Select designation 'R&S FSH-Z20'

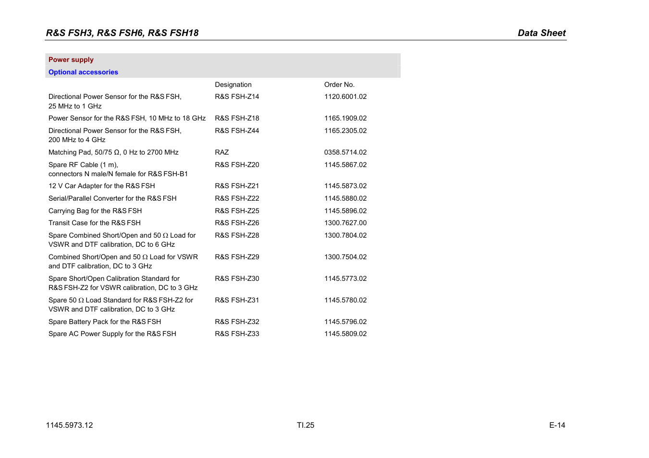[x=237, y=165]
